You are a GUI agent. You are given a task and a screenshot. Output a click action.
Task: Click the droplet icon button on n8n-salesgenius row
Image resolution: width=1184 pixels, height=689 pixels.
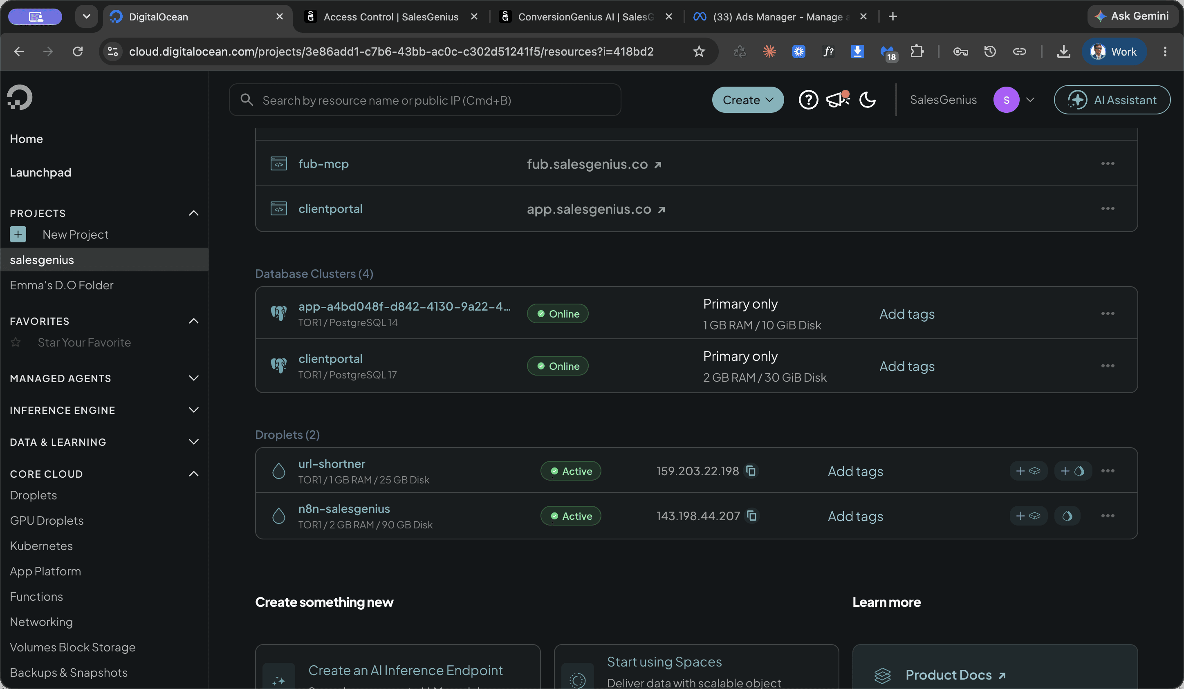click(x=1067, y=516)
